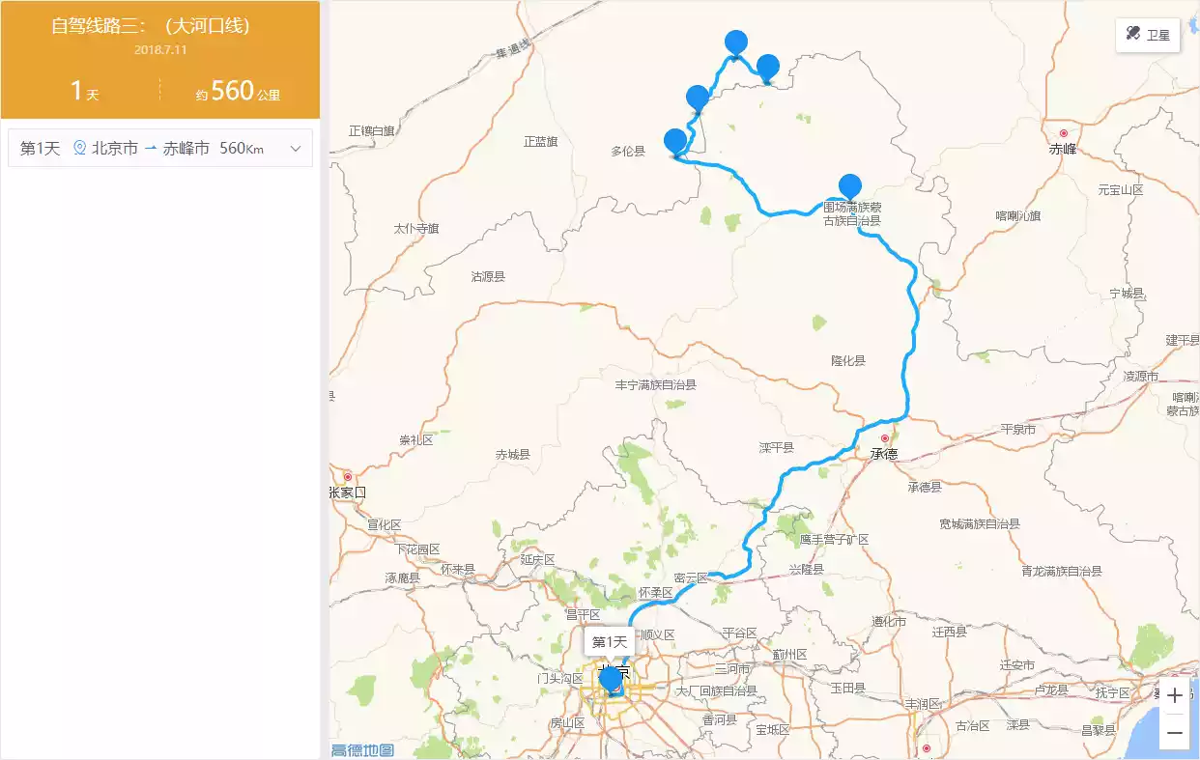Open the 第1天 tooltip label above Beijing
The image size is (1200, 760).
point(610,642)
